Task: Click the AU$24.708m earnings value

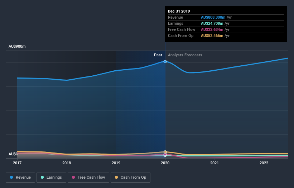Action: [212, 23]
